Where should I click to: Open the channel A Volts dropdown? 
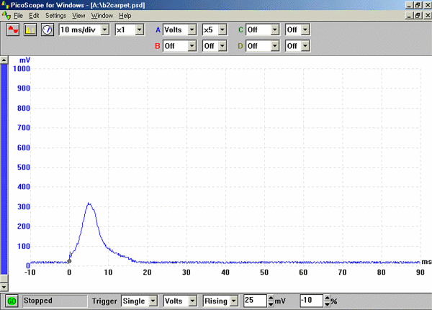(191, 30)
